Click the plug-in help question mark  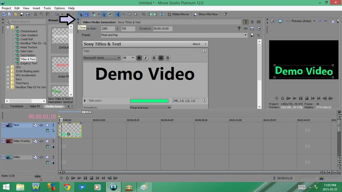(x=239, y=29)
